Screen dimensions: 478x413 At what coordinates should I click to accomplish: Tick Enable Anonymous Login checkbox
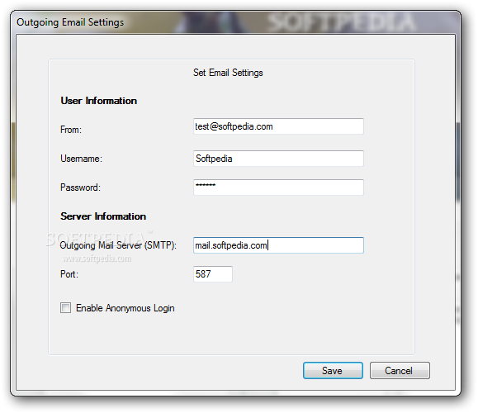pos(65,308)
